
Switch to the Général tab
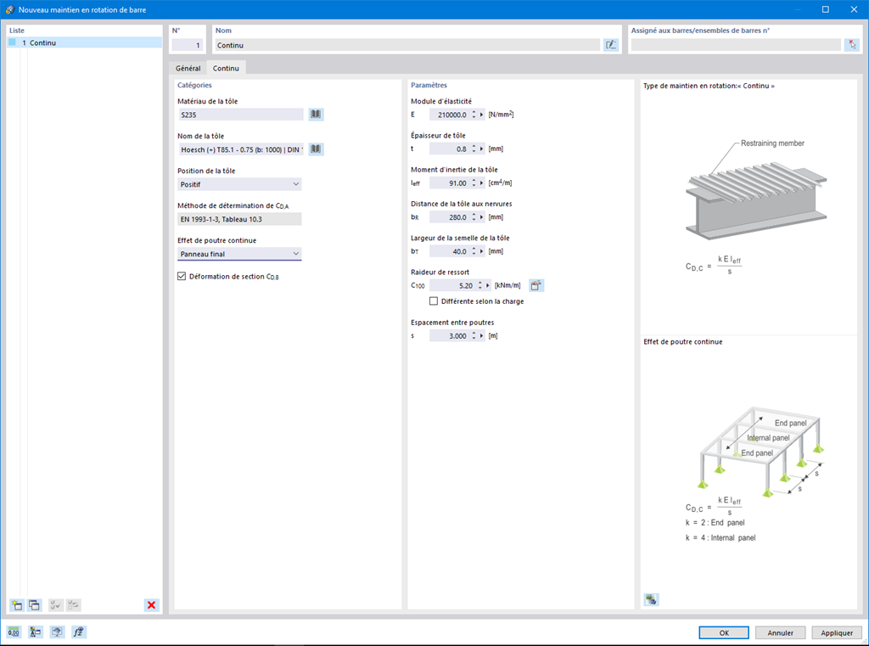coord(188,68)
